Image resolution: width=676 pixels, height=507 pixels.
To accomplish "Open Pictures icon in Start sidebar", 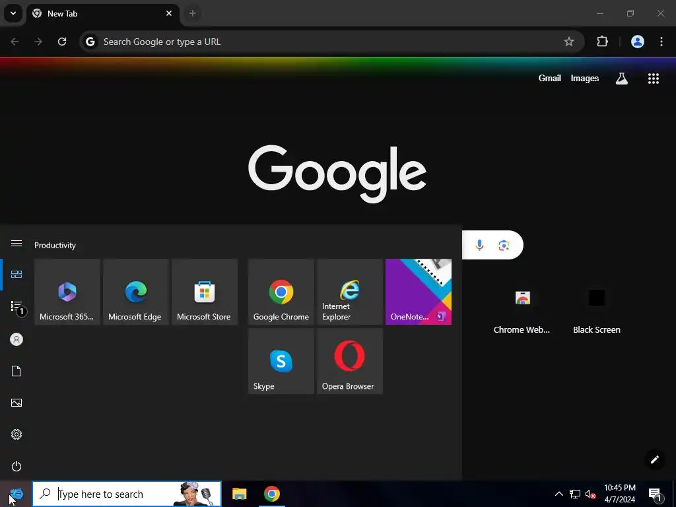I will pos(17,403).
